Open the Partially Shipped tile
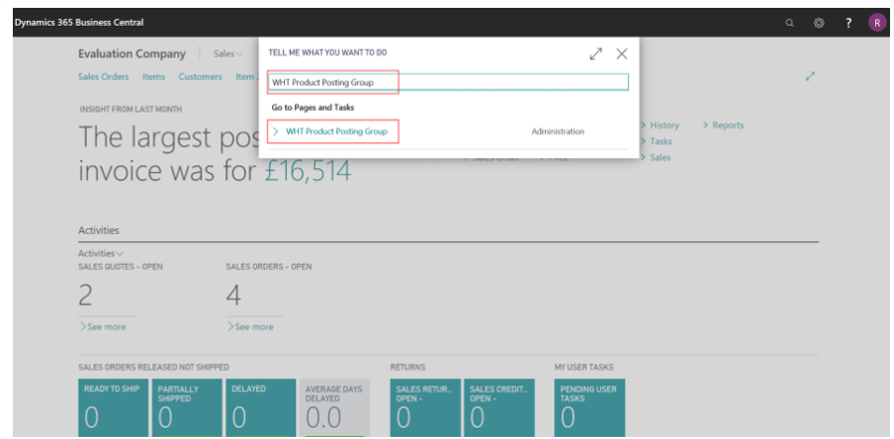The width and height of the screenshot is (894, 439). point(187,408)
